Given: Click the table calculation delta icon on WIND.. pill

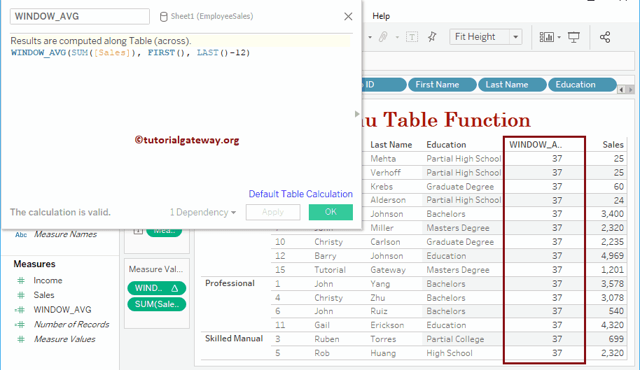Looking at the screenshot, I should (174, 288).
